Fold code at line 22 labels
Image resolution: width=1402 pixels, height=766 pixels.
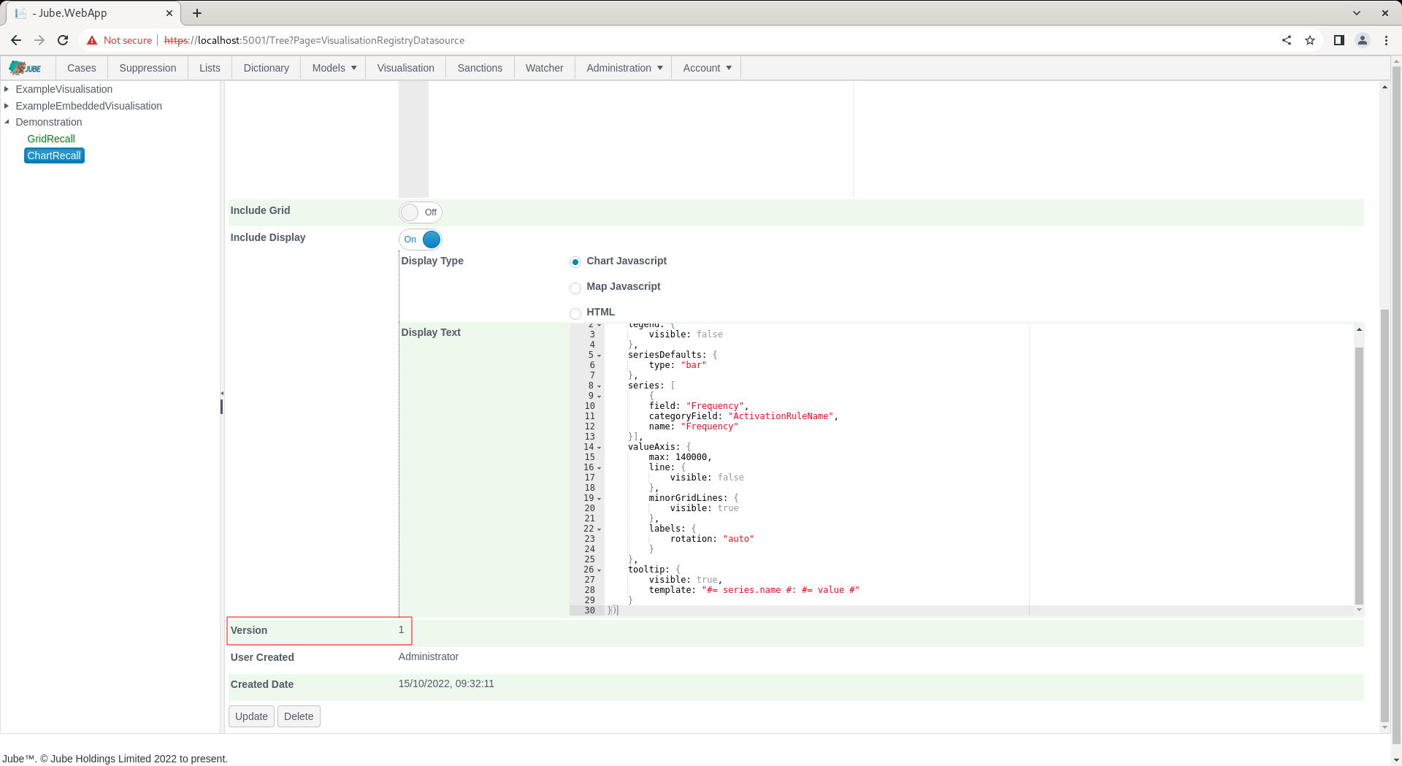coord(600,529)
